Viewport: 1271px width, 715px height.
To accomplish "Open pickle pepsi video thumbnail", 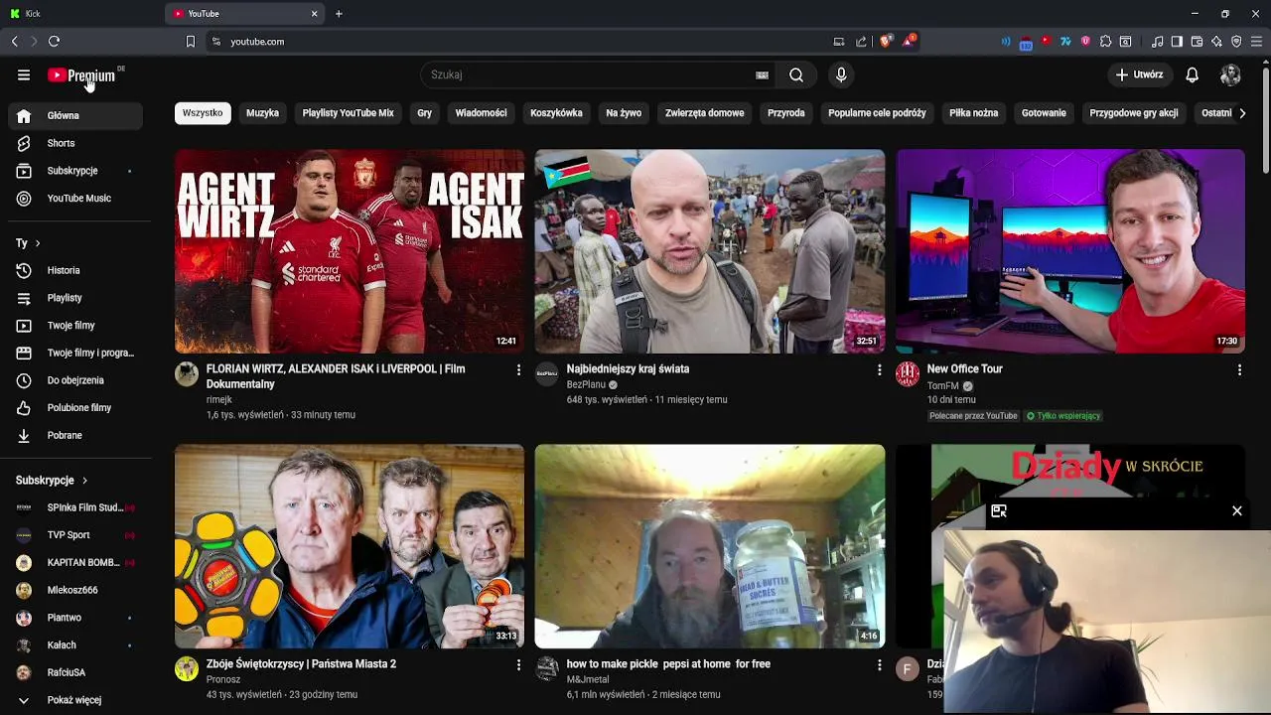I will [710, 546].
